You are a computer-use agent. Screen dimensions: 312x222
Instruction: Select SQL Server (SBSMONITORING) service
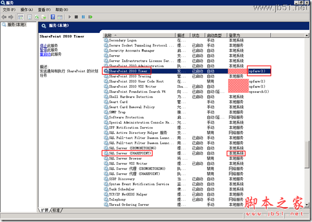[x=133, y=148]
